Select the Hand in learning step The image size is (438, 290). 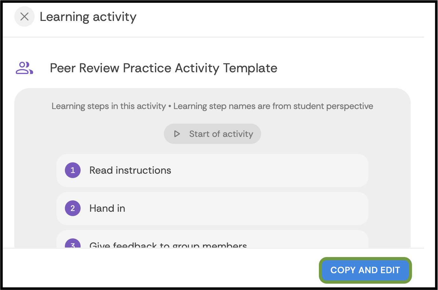pos(212,208)
